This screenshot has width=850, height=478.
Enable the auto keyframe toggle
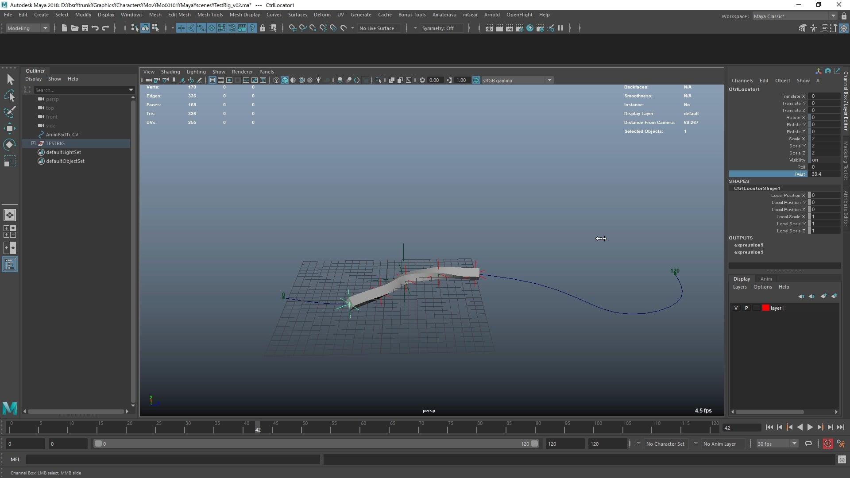pos(828,443)
